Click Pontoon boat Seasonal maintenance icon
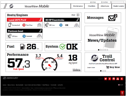The height and width of the screenshot is (96, 126). tap(24, 36)
